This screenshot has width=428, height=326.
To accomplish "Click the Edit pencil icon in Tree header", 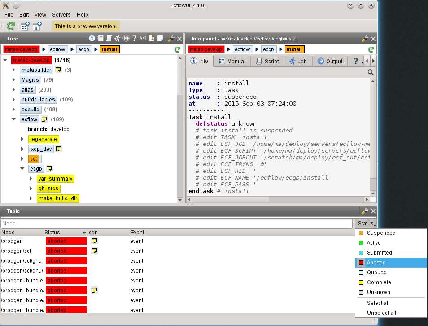I will [152, 39].
